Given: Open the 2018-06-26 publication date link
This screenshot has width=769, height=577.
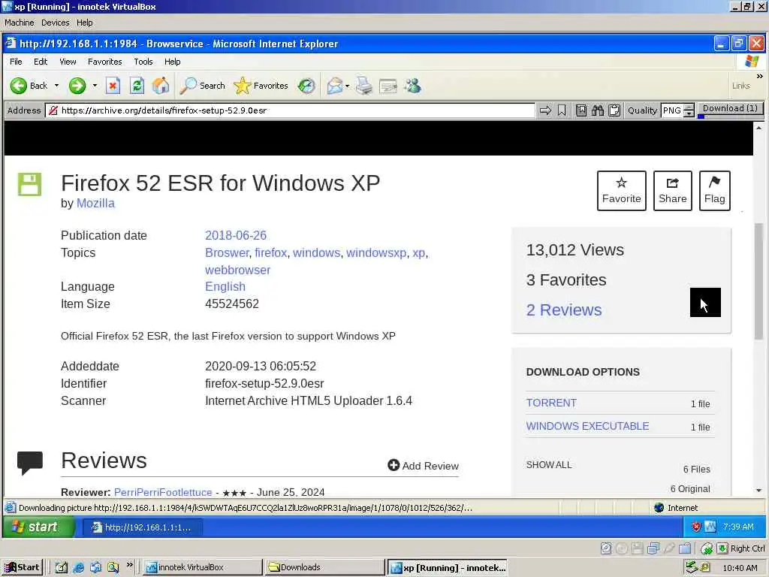Looking at the screenshot, I should (235, 235).
